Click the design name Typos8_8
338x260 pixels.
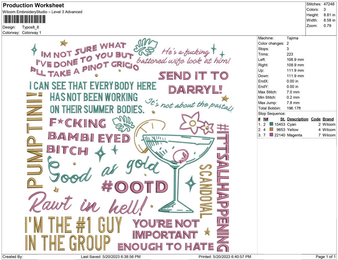click(30, 27)
